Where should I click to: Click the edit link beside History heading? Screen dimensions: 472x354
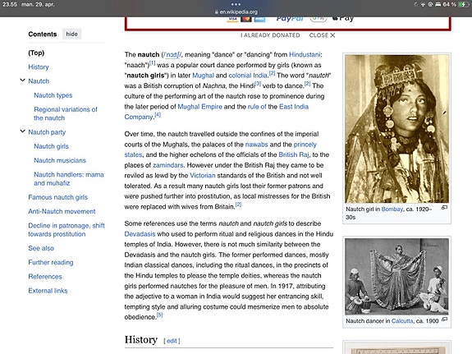[172, 341]
